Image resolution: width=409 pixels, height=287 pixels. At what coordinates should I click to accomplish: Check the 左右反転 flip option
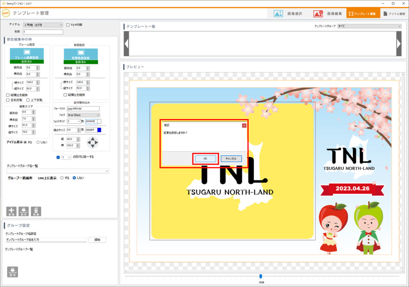coord(8,100)
